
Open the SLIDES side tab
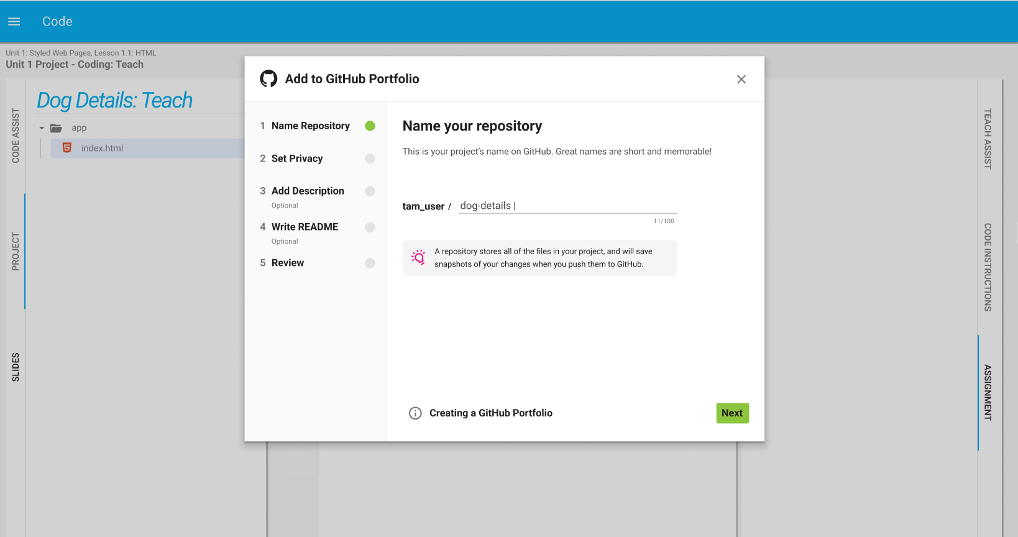click(16, 367)
